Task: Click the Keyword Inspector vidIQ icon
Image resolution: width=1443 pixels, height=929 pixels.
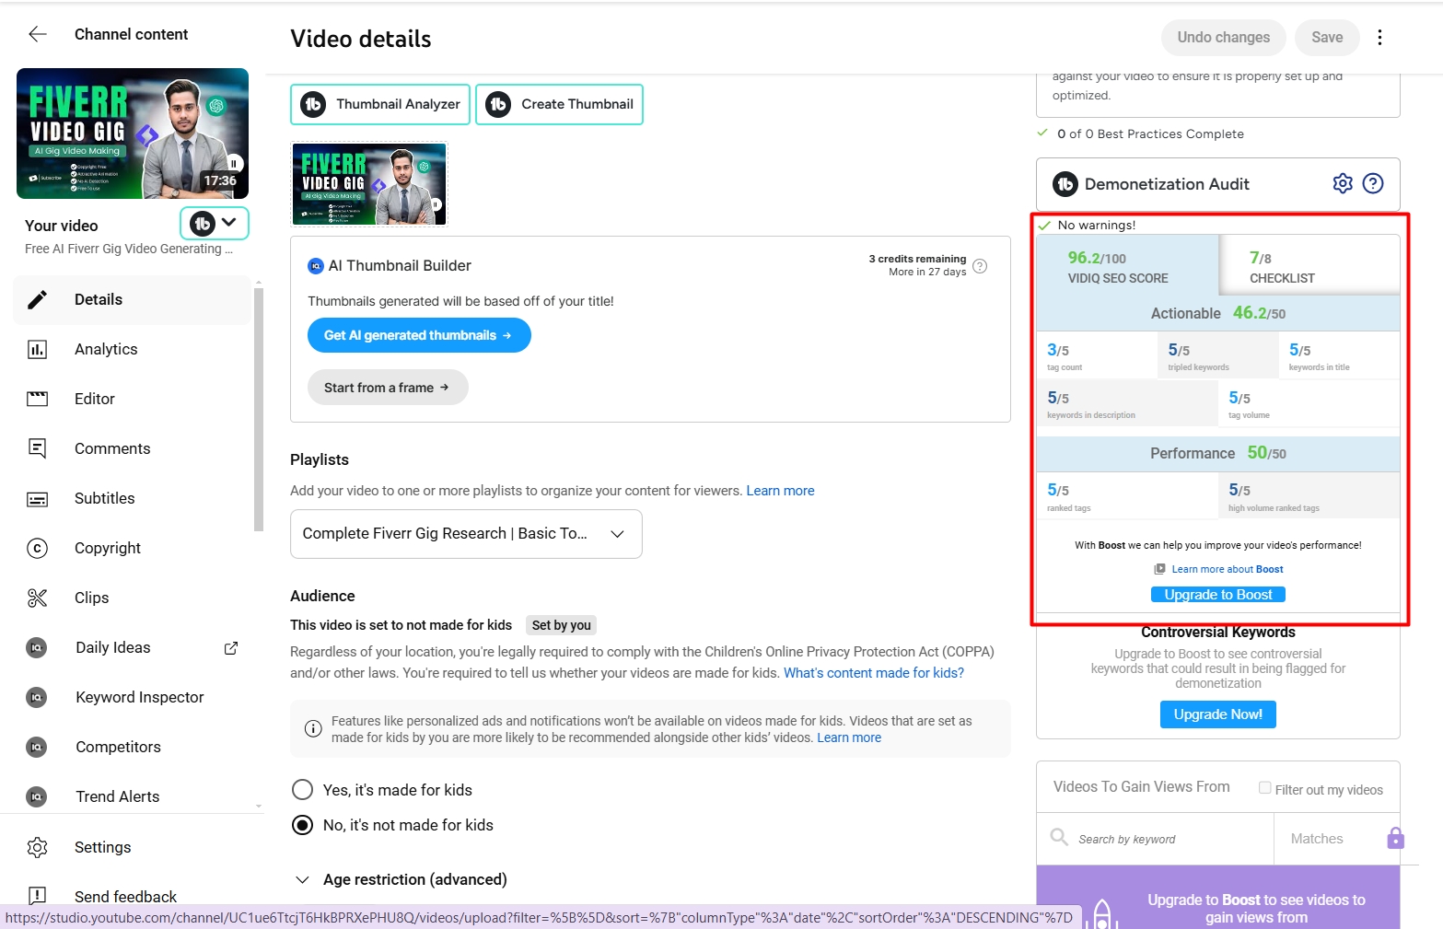Action: (37, 697)
